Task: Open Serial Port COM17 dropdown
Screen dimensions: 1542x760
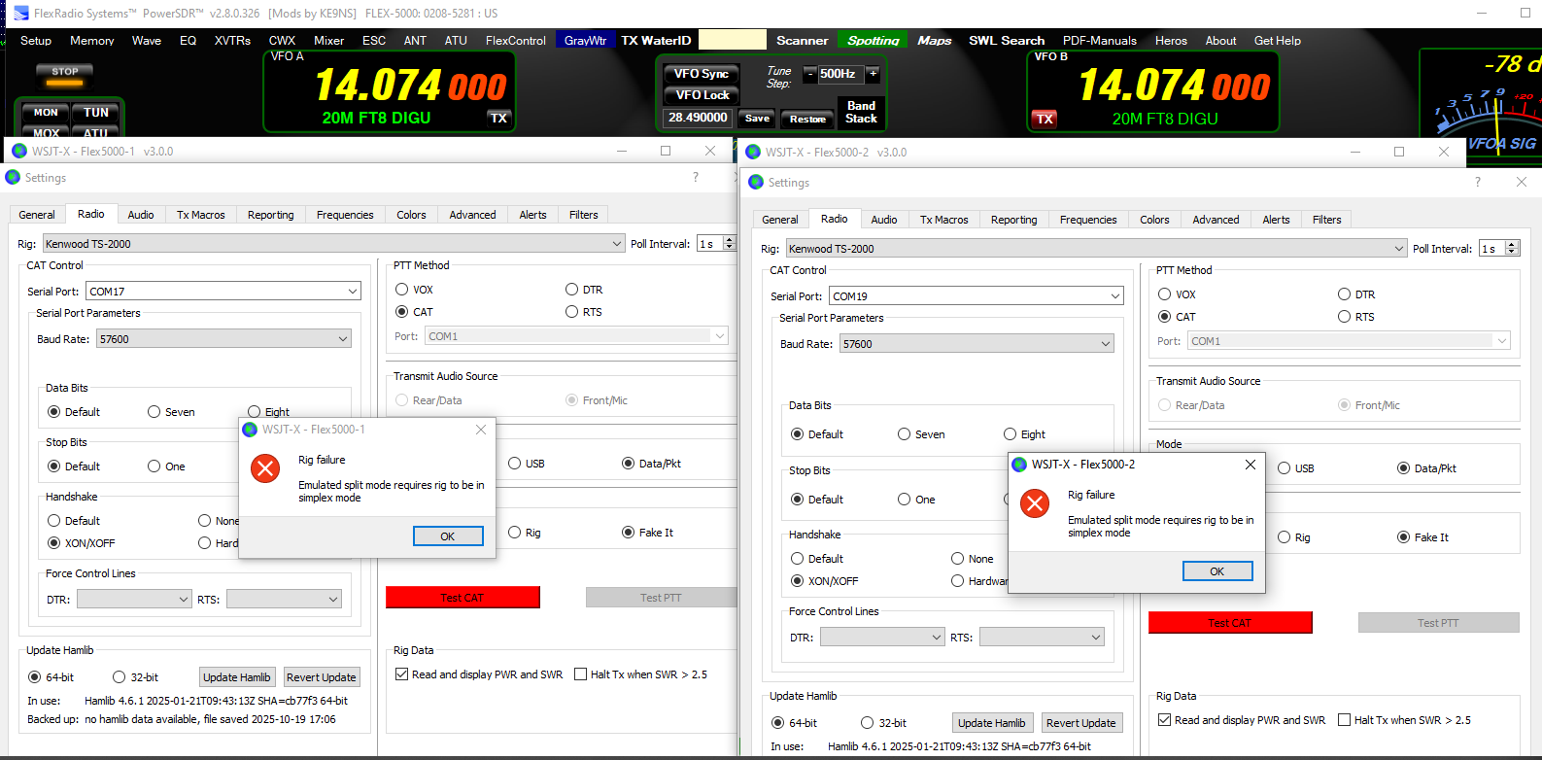Action: pos(223,292)
